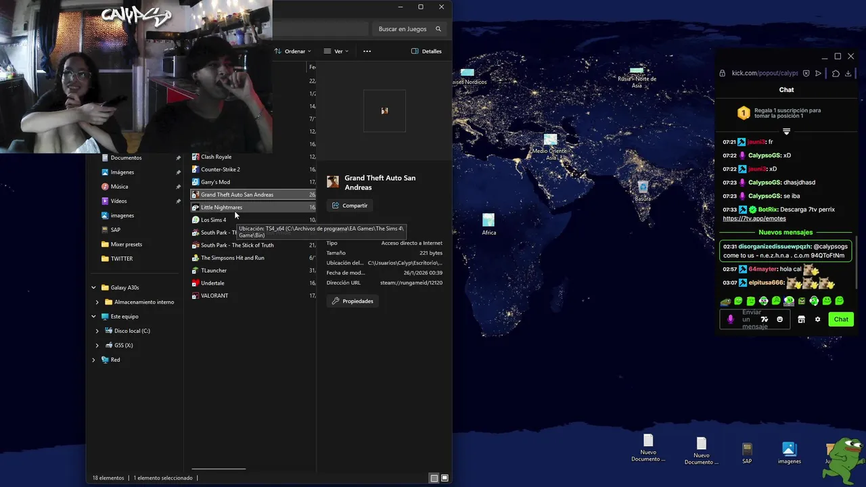Select the SAP icon on the desktop
This screenshot has width=866, height=487.
(x=747, y=453)
